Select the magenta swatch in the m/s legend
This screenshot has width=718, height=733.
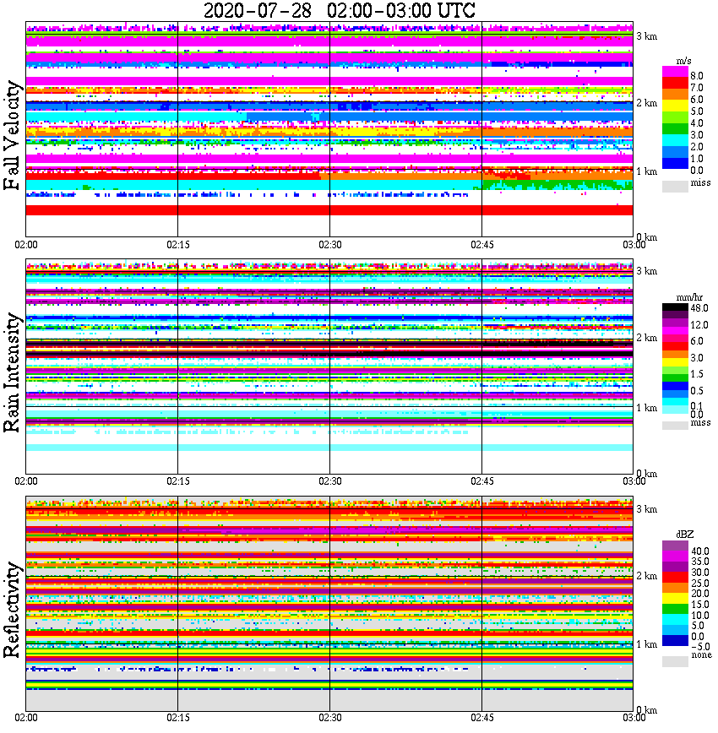click(675, 72)
